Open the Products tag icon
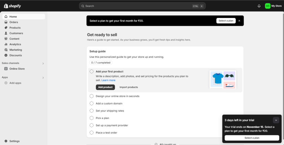The width and height of the screenshot is (284, 145). tap(6, 28)
